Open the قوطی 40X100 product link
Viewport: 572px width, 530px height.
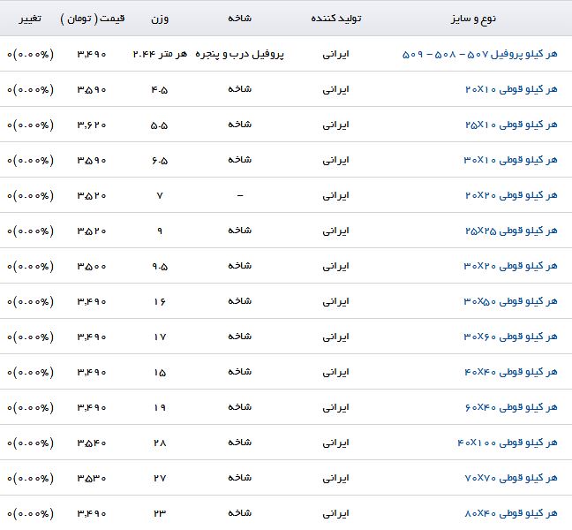(508, 443)
